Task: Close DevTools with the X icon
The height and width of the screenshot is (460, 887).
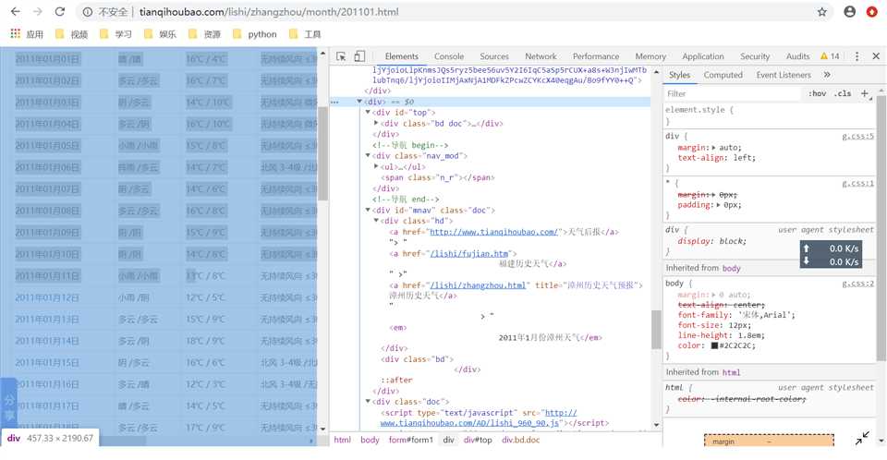Action: point(876,56)
